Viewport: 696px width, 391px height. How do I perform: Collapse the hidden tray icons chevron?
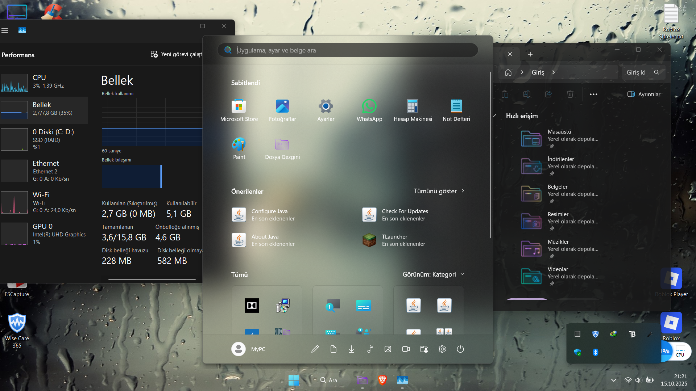click(613, 380)
